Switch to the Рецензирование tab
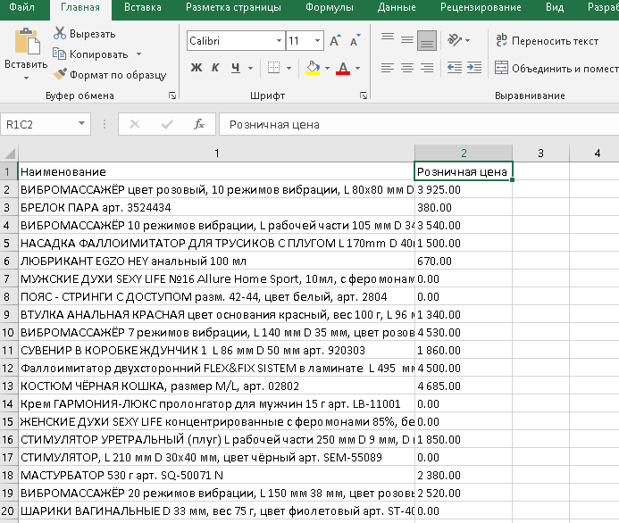Screen dimensions: 619x523 tap(481, 7)
